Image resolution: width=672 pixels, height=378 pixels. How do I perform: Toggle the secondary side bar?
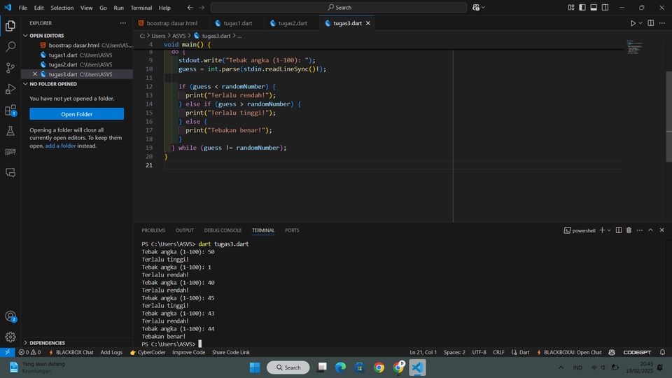[605, 7]
